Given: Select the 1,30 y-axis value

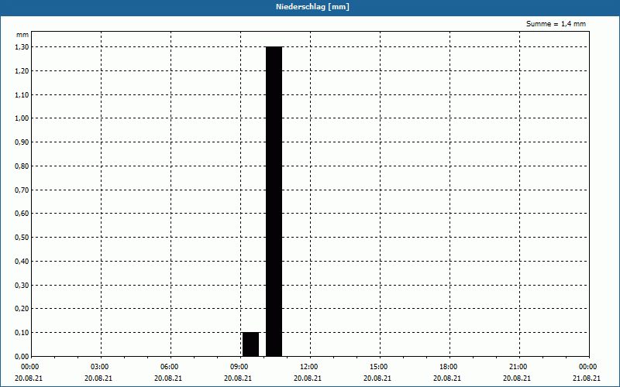Looking at the screenshot, I should pyautogui.click(x=22, y=47).
